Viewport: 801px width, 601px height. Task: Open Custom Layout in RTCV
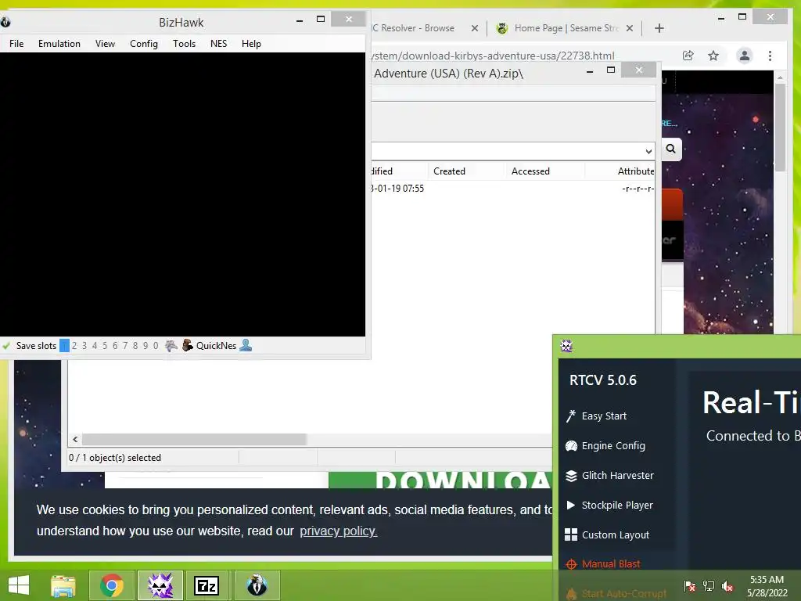click(x=616, y=534)
